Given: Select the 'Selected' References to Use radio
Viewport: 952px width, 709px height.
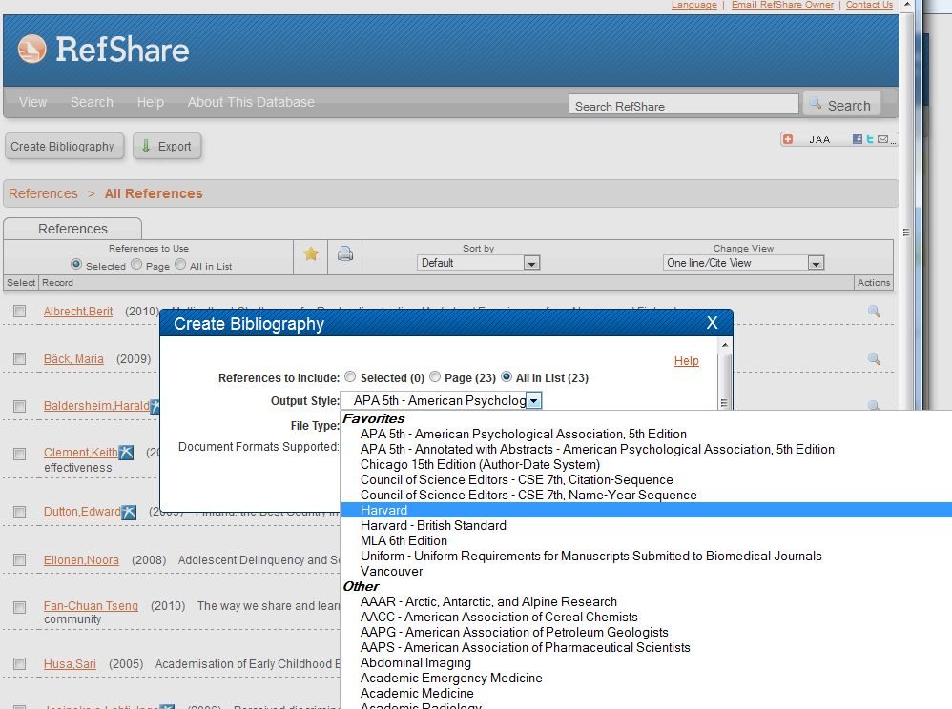Looking at the screenshot, I should (x=76, y=264).
